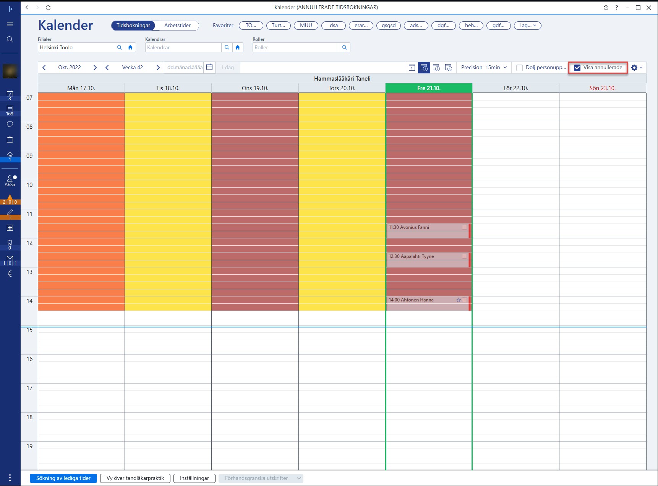Select the one-week view icon
The image size is (658, 486).
424,68
